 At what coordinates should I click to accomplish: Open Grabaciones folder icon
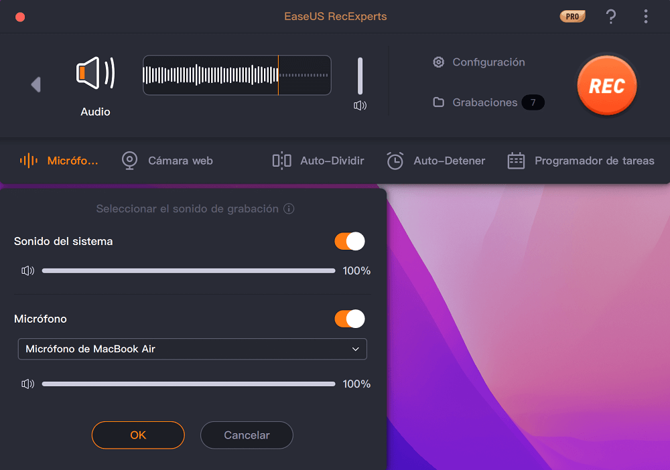(x=438, y=102)
